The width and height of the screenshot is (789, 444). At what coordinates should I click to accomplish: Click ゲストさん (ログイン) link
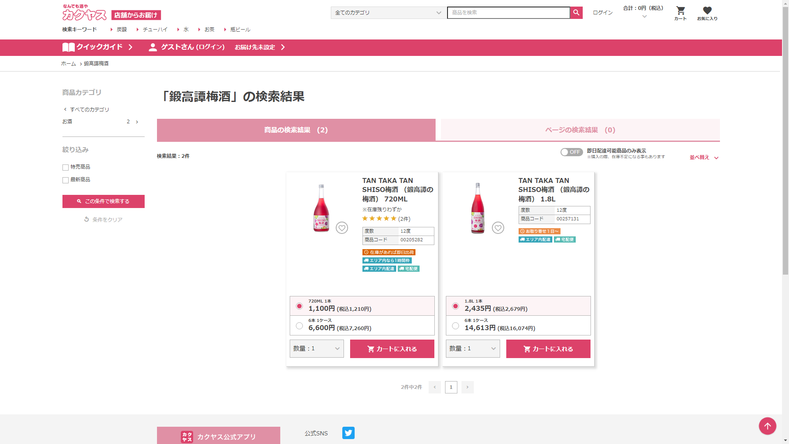coord(193,47)
